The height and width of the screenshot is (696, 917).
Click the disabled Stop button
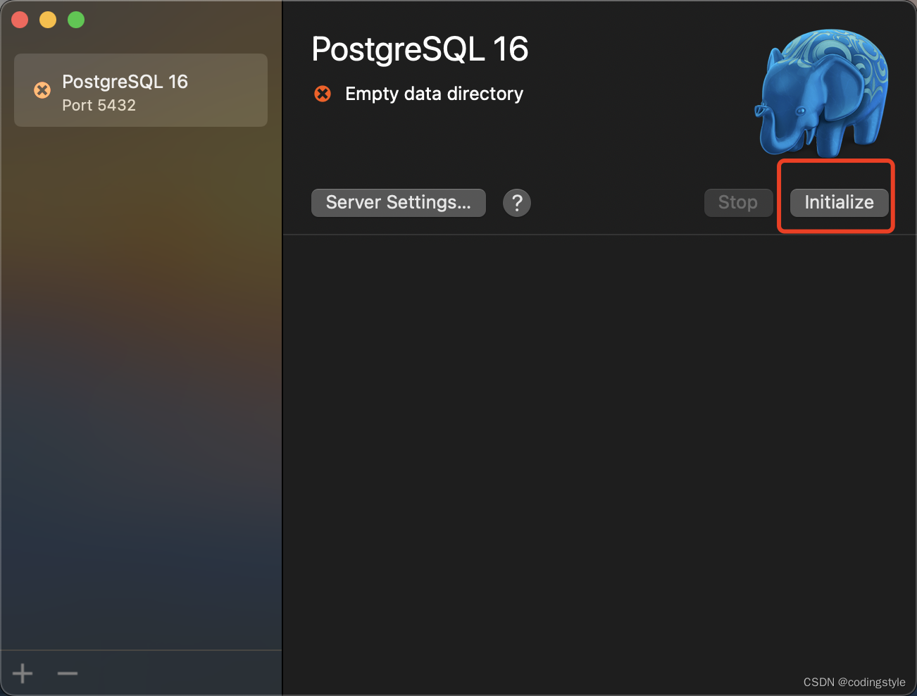pyautogui.click(x=738, y=203)
